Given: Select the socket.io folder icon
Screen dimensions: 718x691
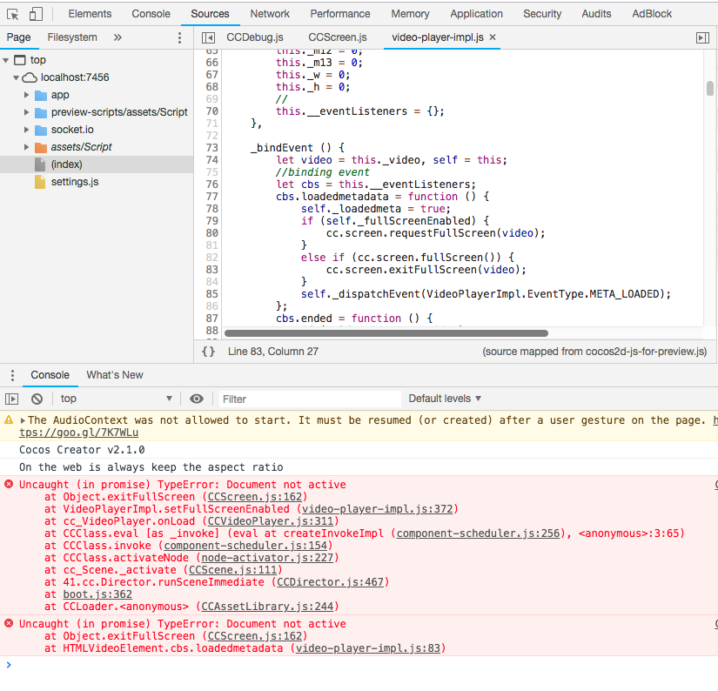Looking at the screenshot, I should point(41,130).
